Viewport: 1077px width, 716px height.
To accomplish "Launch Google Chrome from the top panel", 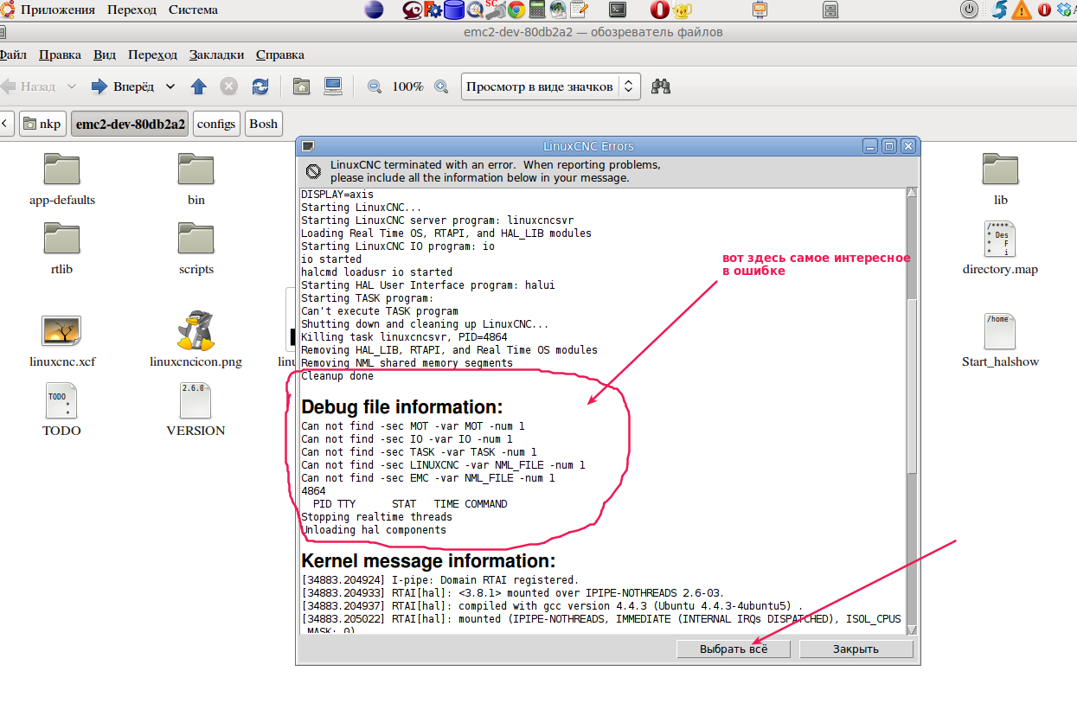I will [516, 10].
